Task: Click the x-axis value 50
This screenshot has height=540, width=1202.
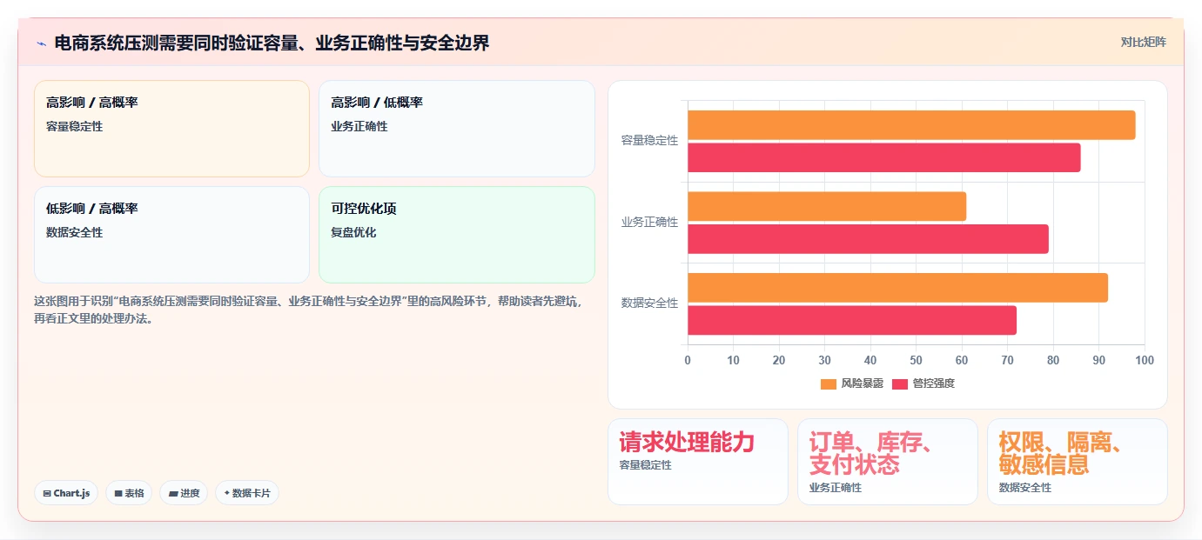Action: click(916, 360)
